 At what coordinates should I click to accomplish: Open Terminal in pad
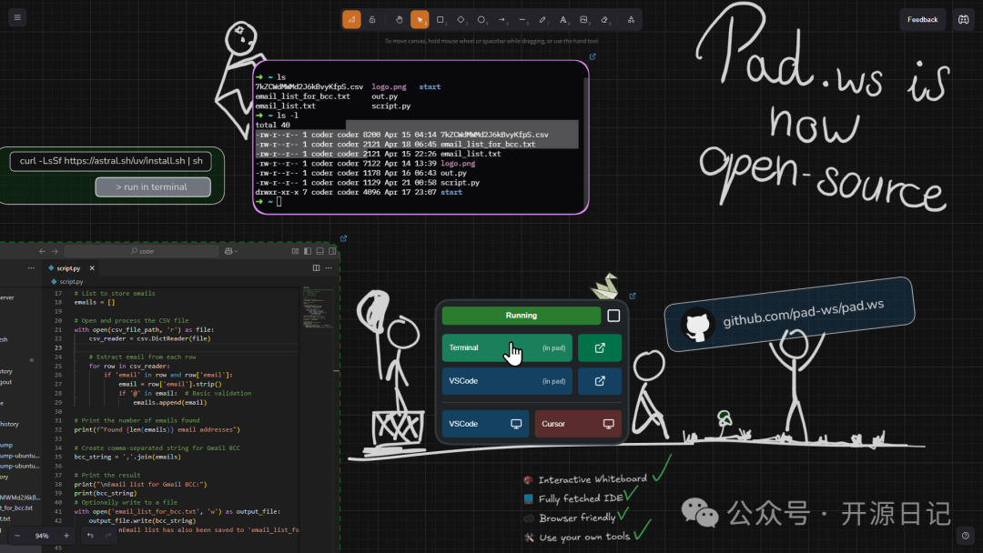(507, 348)
